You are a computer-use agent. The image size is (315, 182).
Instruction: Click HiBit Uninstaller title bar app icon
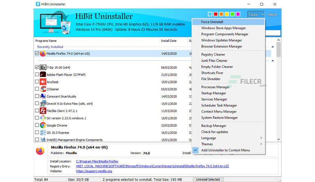[38, 4]
